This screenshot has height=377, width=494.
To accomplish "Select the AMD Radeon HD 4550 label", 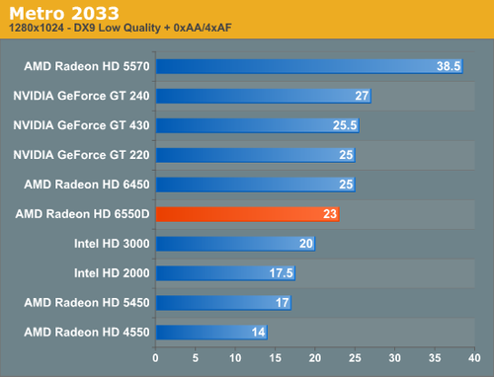I will [87, 332].
